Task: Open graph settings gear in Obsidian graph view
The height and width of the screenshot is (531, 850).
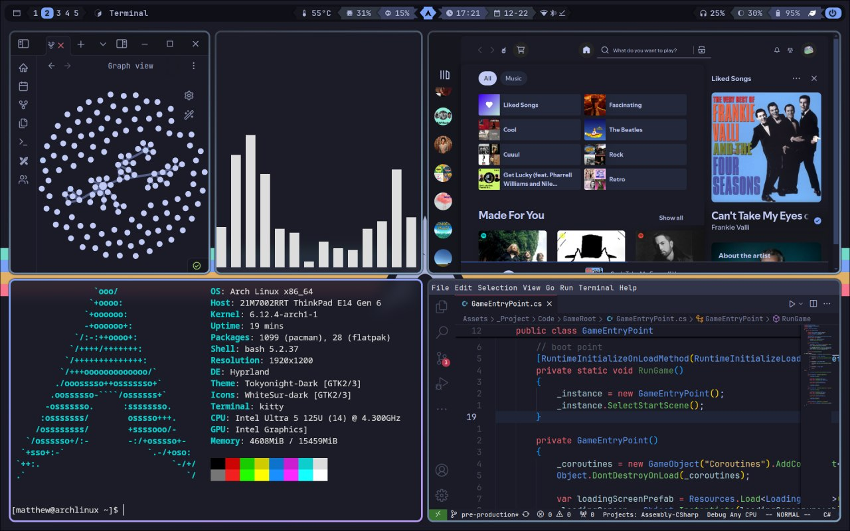Action: pos(189,96)
